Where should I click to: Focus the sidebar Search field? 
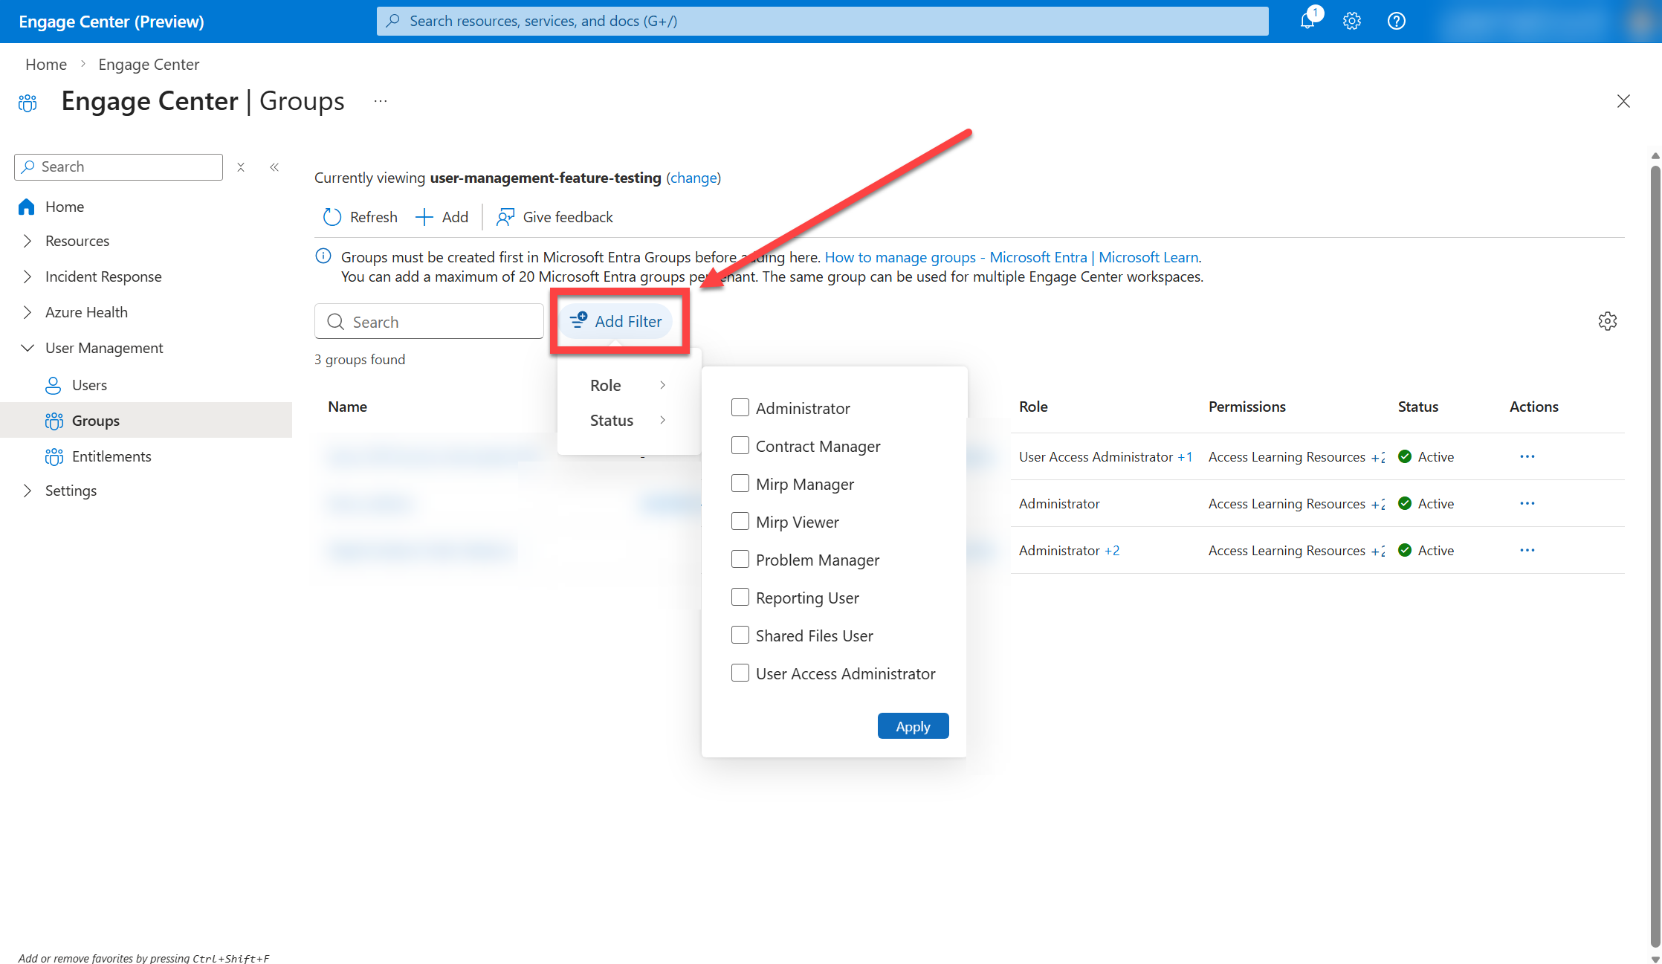[118, 167]
